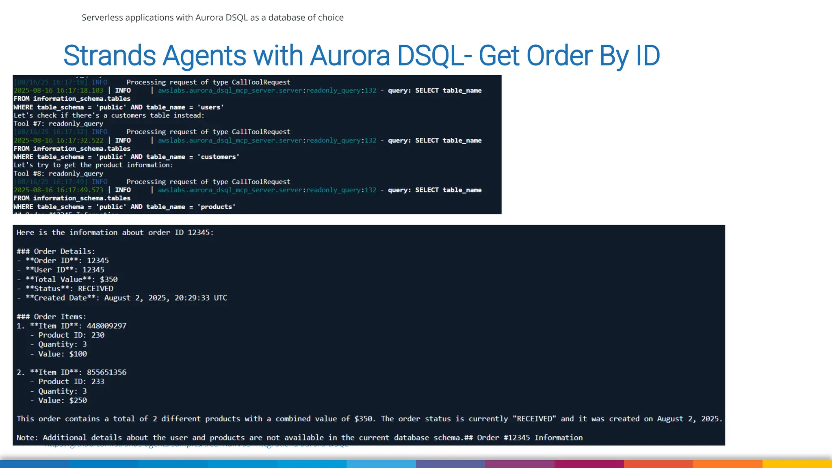The image size is (832, 468).
Task: Click the '**Status**: RECEIVED' line
Action: pyautogui.click(x=65, y=289)
